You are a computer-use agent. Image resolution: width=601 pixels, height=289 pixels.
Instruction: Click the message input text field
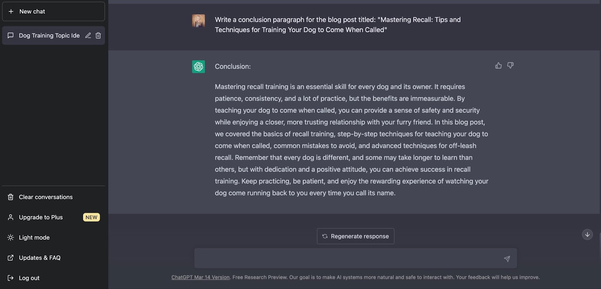click(348, 258)
